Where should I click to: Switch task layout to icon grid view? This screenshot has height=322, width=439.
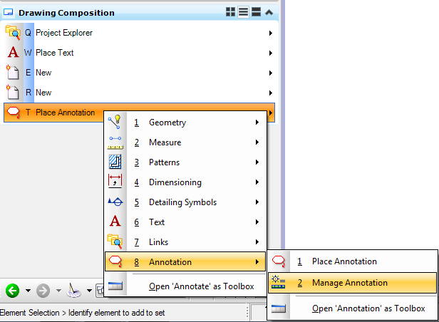point(230,12)
